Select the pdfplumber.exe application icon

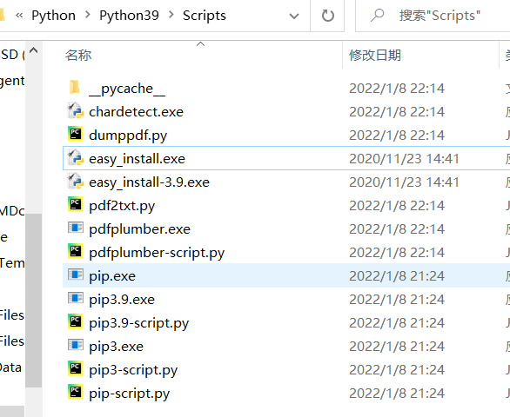pos(75,228)
